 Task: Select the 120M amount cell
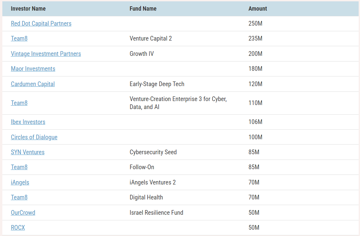pyautogui.click(x=255, y=84)
